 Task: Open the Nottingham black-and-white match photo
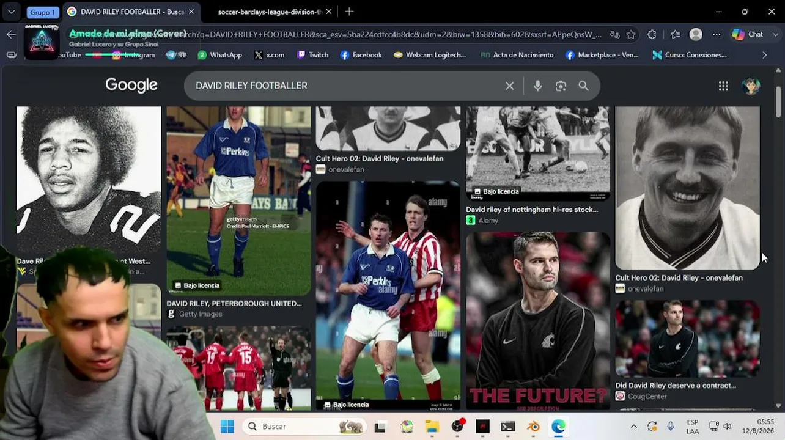tap(537, 153)
